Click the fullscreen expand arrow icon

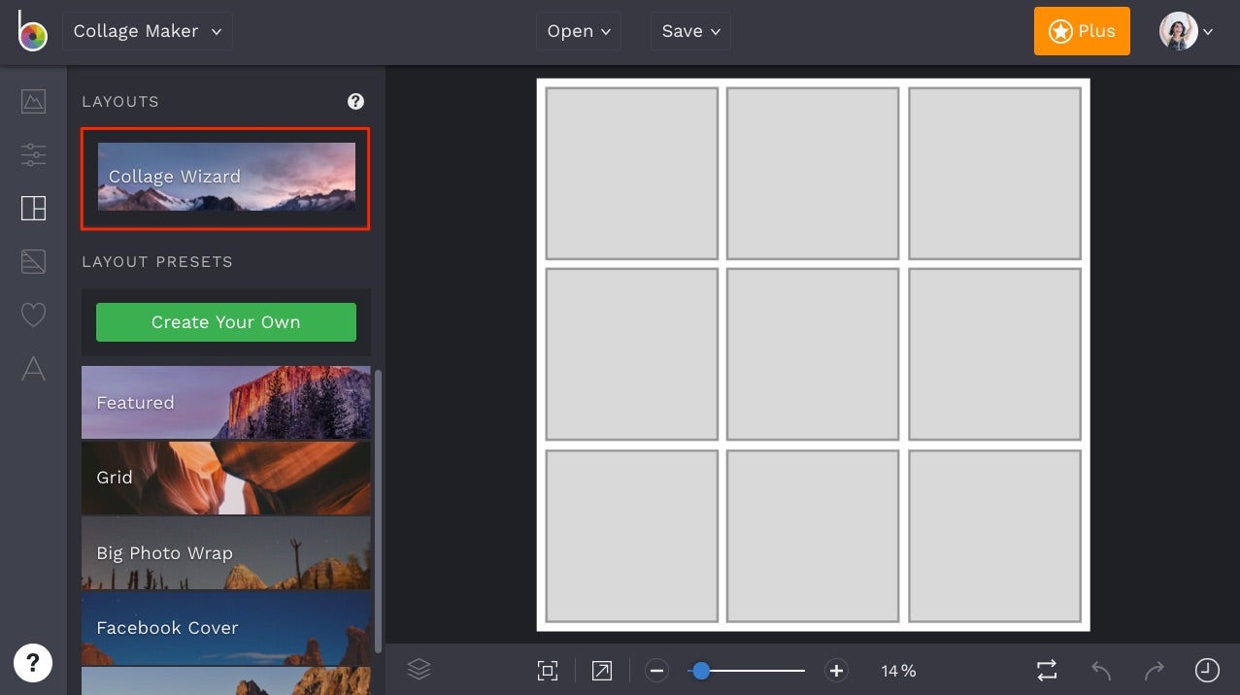[602, 671]
